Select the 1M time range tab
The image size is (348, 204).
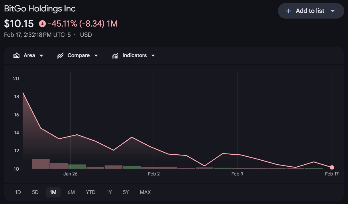[53, 192]
